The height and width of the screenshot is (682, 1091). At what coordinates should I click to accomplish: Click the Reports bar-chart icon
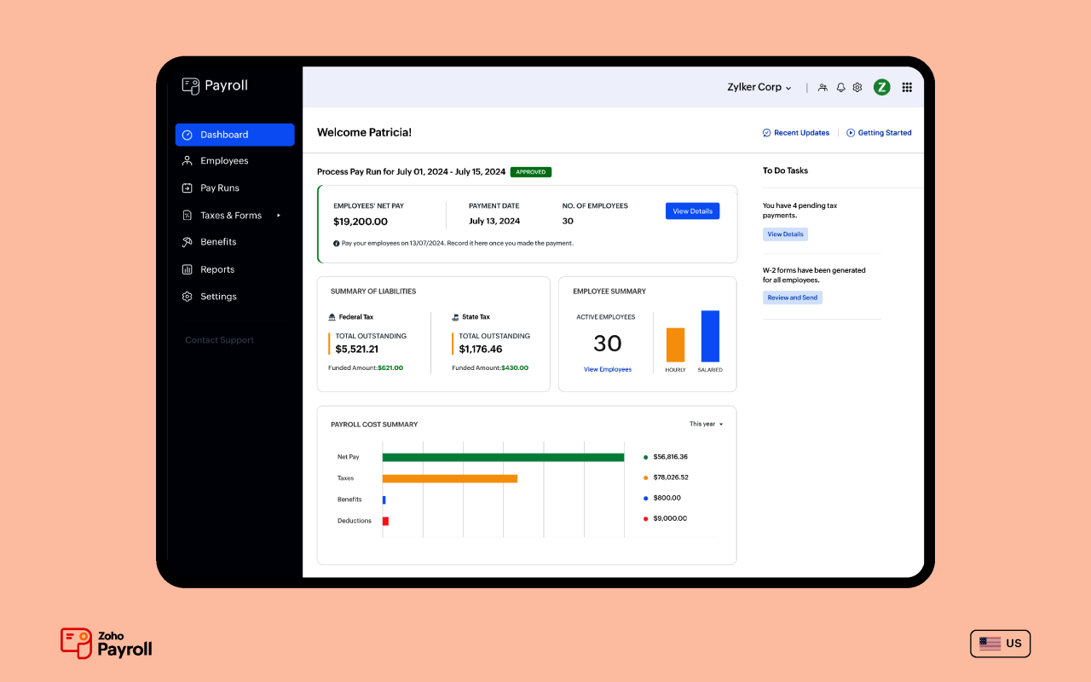point(187,269)
